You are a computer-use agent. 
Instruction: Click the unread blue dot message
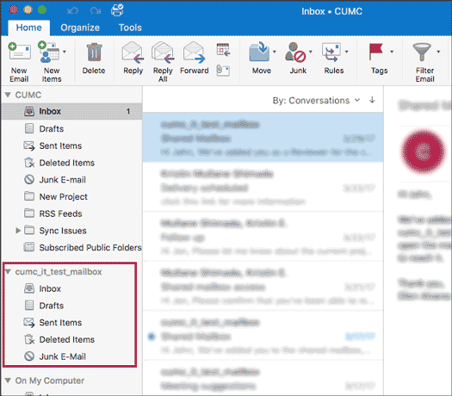263,335
